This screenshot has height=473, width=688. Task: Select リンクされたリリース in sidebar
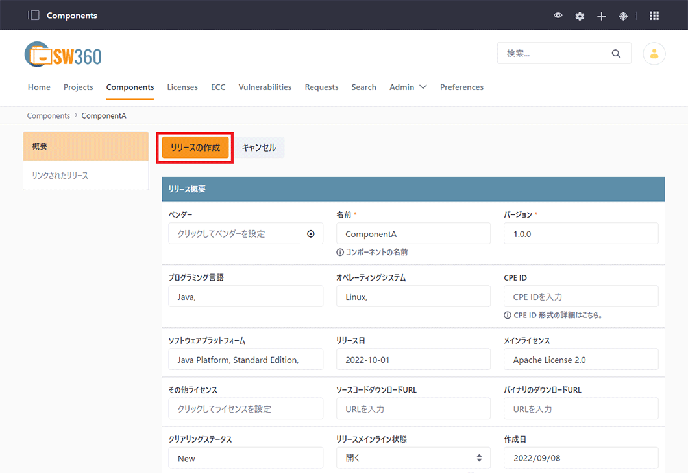tap(60, 176)
